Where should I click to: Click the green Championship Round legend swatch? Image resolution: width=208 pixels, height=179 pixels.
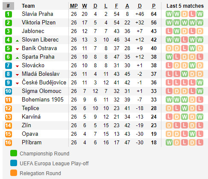point(14,153)
